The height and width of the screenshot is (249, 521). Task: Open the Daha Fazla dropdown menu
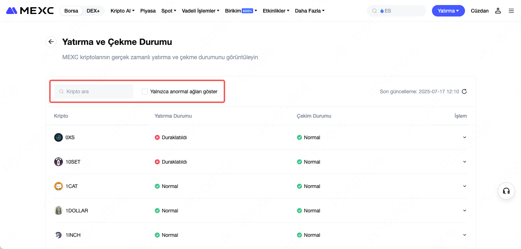click(x=310, y=11)
